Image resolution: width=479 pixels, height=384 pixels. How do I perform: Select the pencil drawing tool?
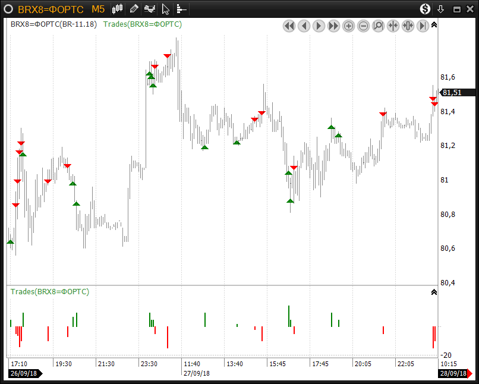(x=134, y=9)
